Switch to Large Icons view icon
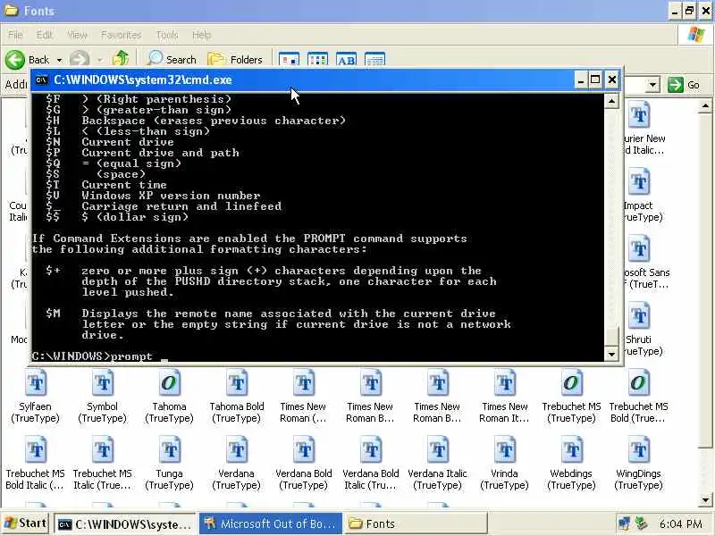 point(289,60)
